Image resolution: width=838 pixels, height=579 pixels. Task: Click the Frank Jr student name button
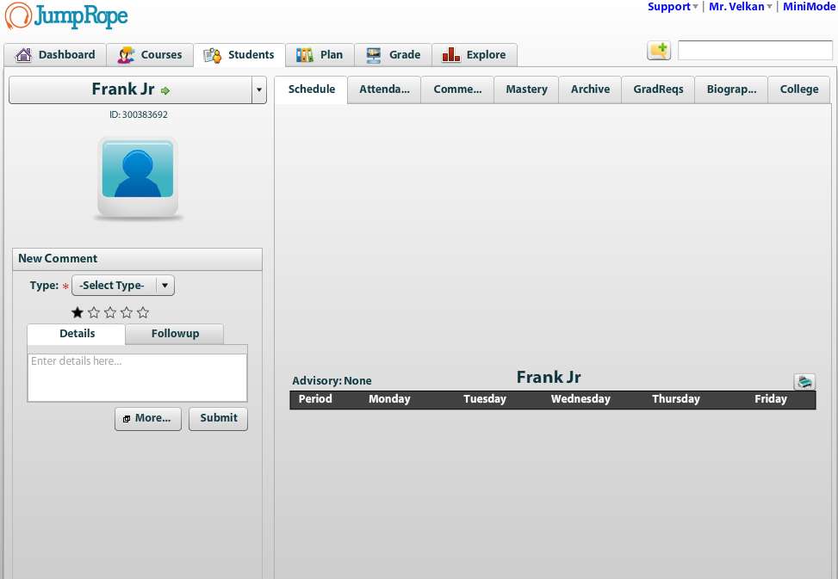[130, 89]
